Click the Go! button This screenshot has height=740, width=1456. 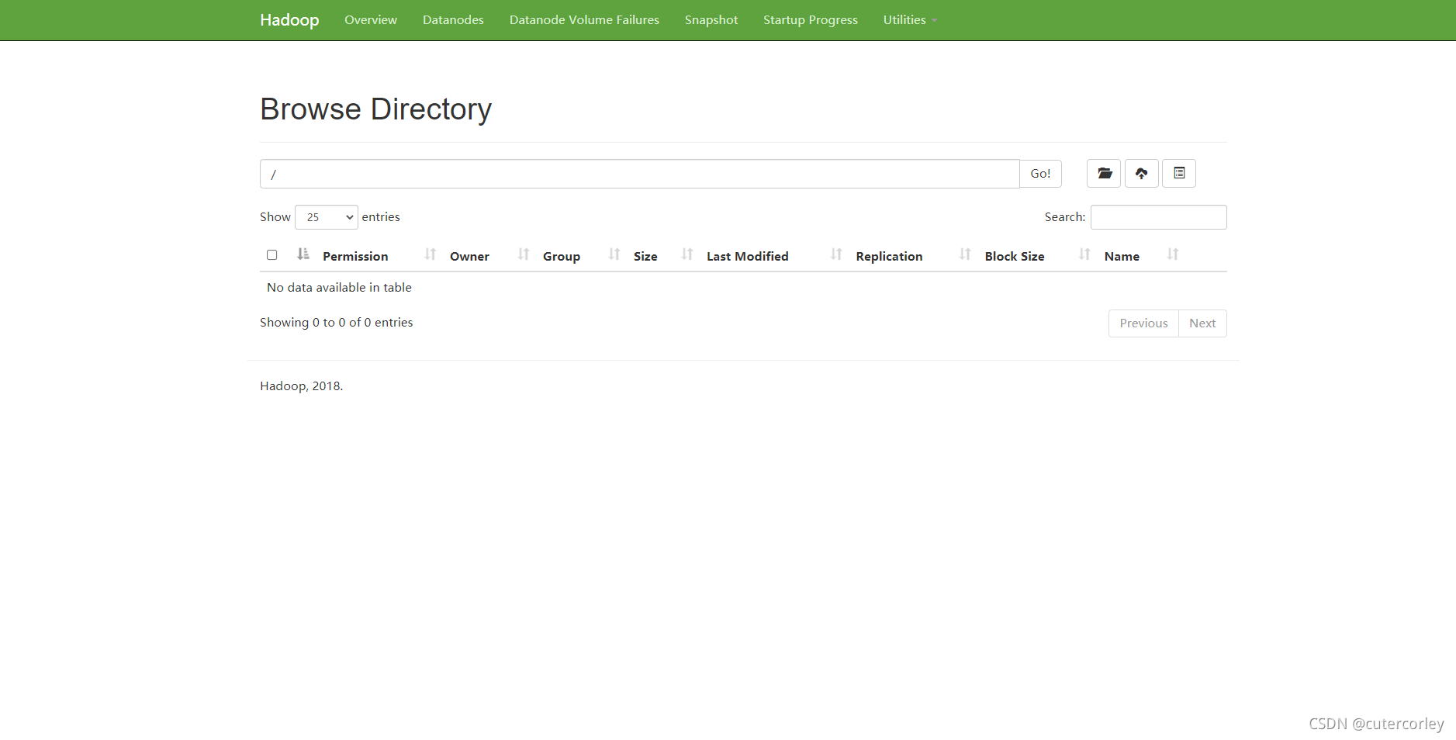tap(1040, 174)
